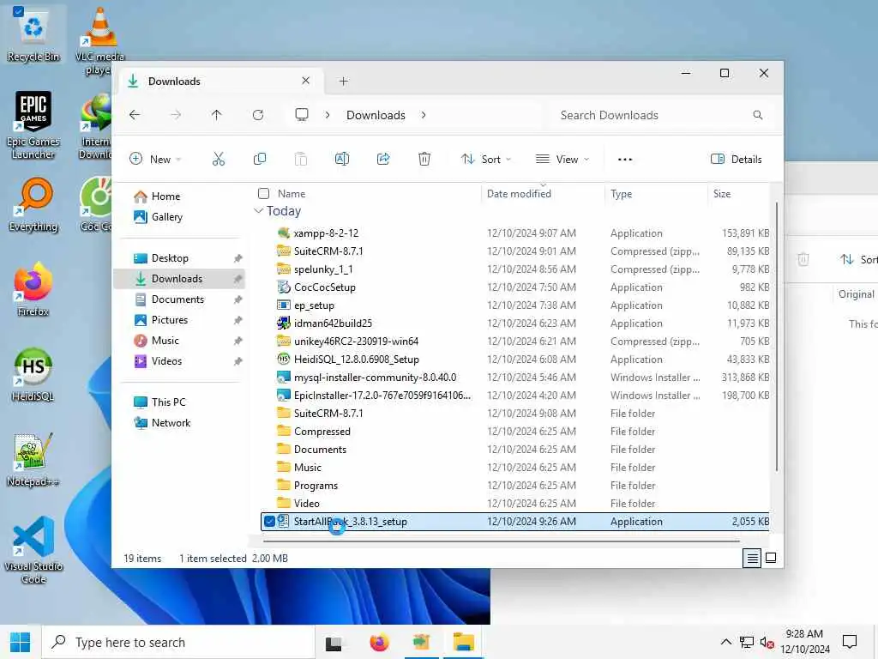Switch to details list view icon
Viewport: 878px width, 659px height.
coord(752,558)
